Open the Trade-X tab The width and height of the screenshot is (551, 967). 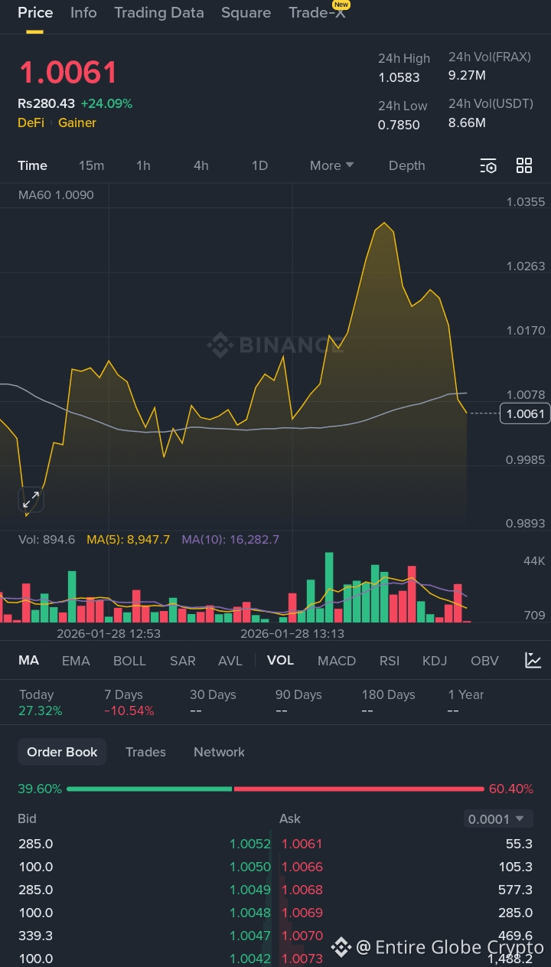coord(318,13)
